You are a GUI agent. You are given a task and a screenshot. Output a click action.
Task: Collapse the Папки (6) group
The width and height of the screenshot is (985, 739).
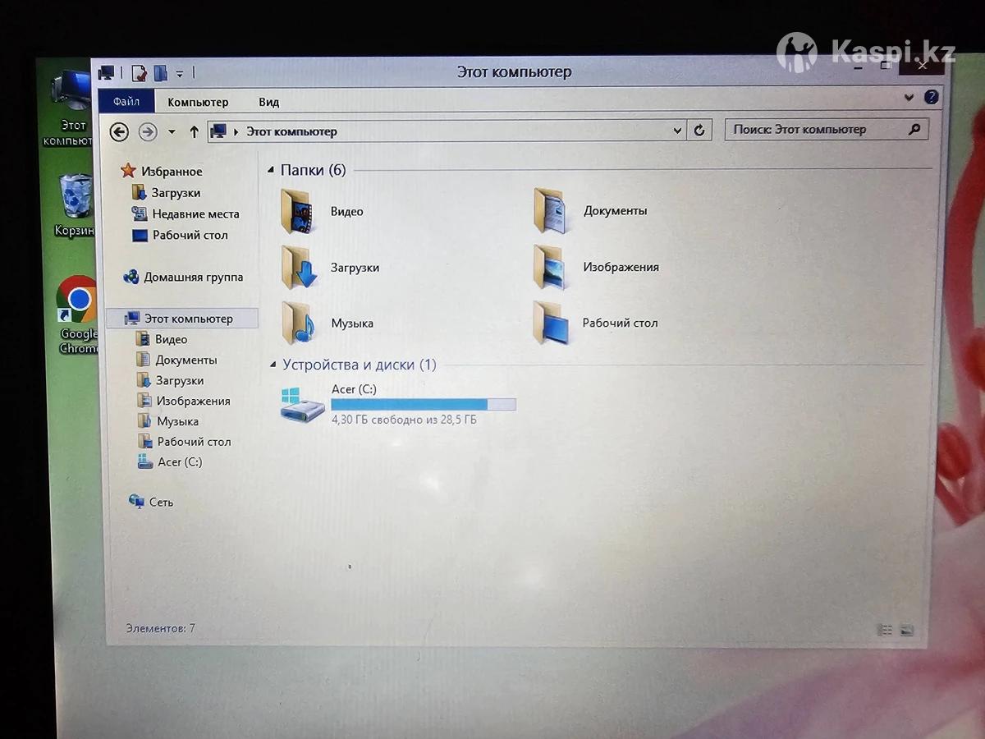point(272,171)
